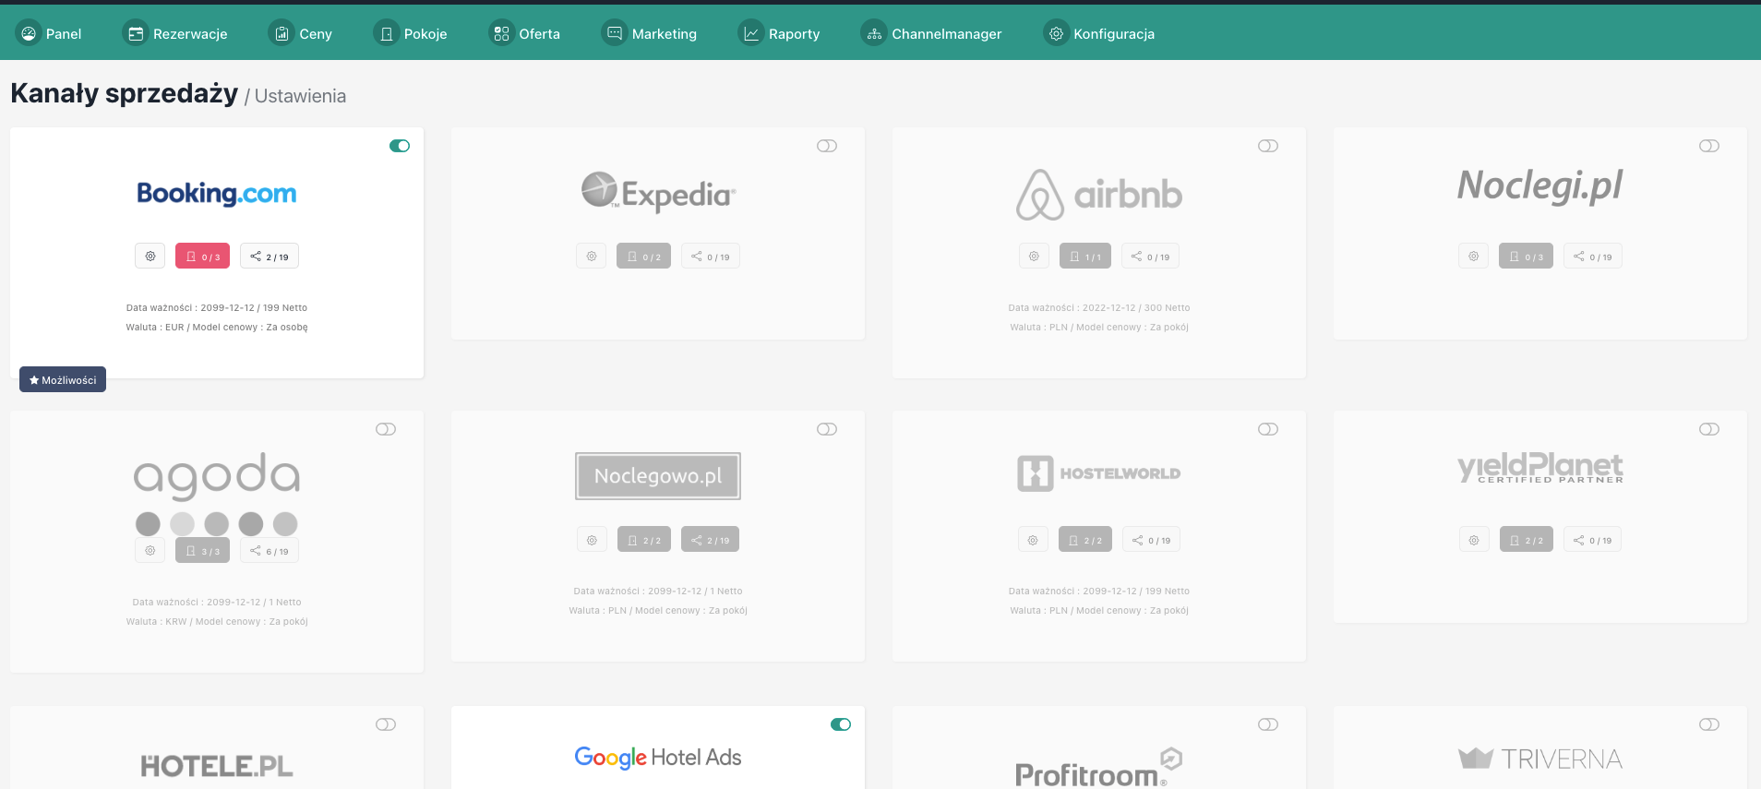Enable the TRIVERNA channel toggle
The height and width of the screenshot is (789, 1761).
(1709, 724)
